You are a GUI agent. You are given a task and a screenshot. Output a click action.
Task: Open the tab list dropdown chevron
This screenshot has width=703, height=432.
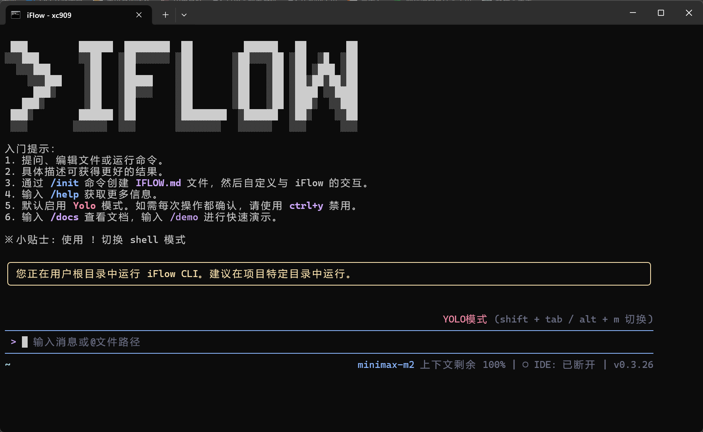tap(184, 15)
